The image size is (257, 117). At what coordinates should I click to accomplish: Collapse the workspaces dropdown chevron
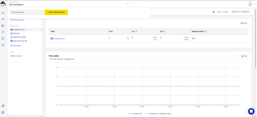(x=128, y=4)
